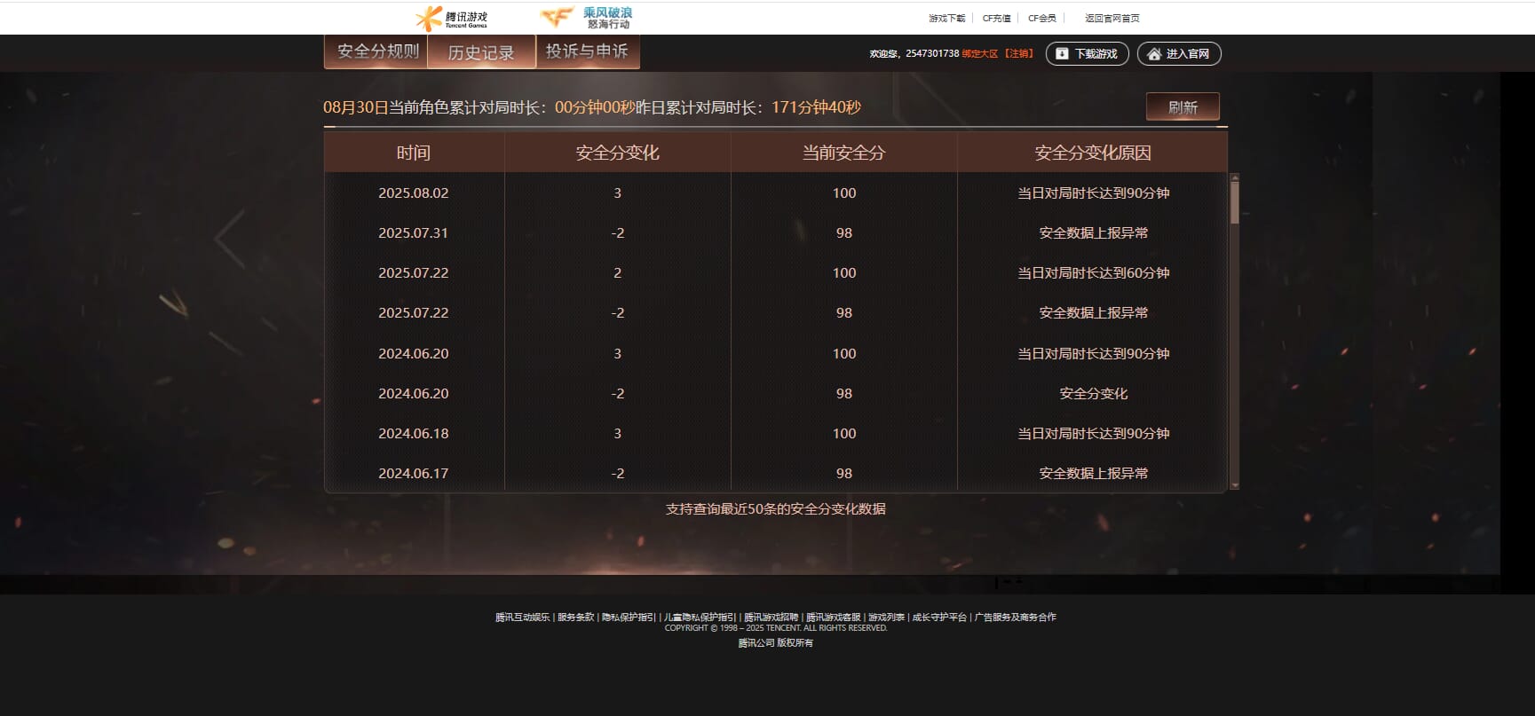Screen dimensions: 1535x716
Task: Open the 游戏下载 link in the header
Action: (946, 19)
